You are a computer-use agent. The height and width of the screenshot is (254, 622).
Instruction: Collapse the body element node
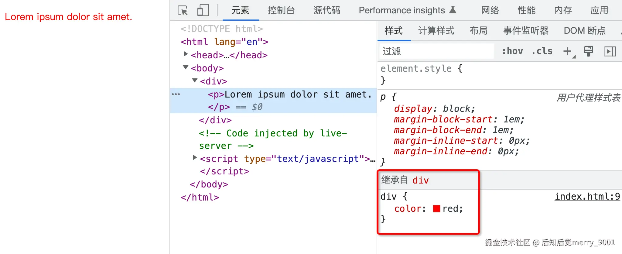pyautogui.click(x=186, y=67)
